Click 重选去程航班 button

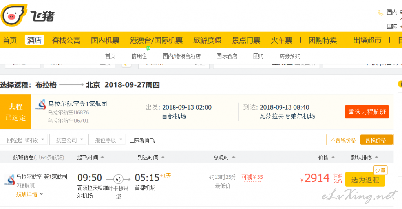(367, 112)
